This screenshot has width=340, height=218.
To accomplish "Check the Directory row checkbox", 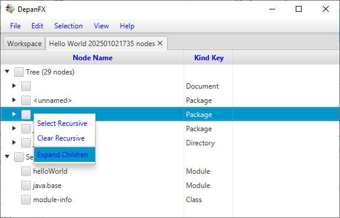I will (26, 143).
